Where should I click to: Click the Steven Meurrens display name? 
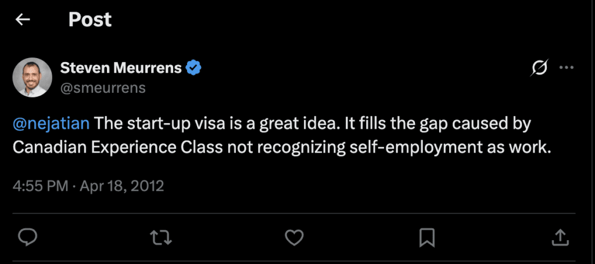[x=120, y=68]
